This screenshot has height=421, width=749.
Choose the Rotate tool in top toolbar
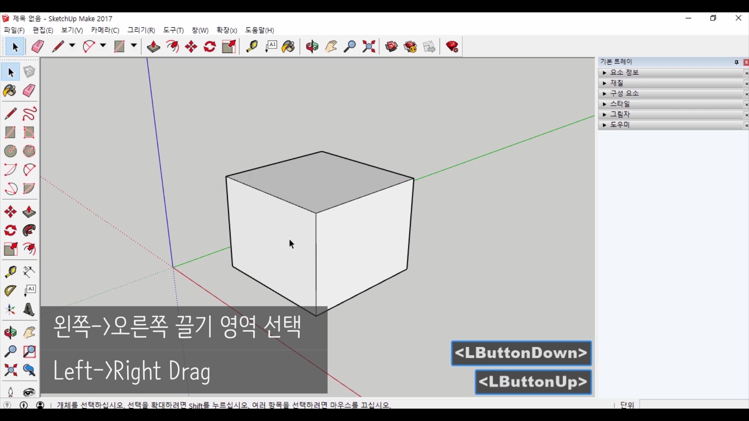click(x=210, y=47)
